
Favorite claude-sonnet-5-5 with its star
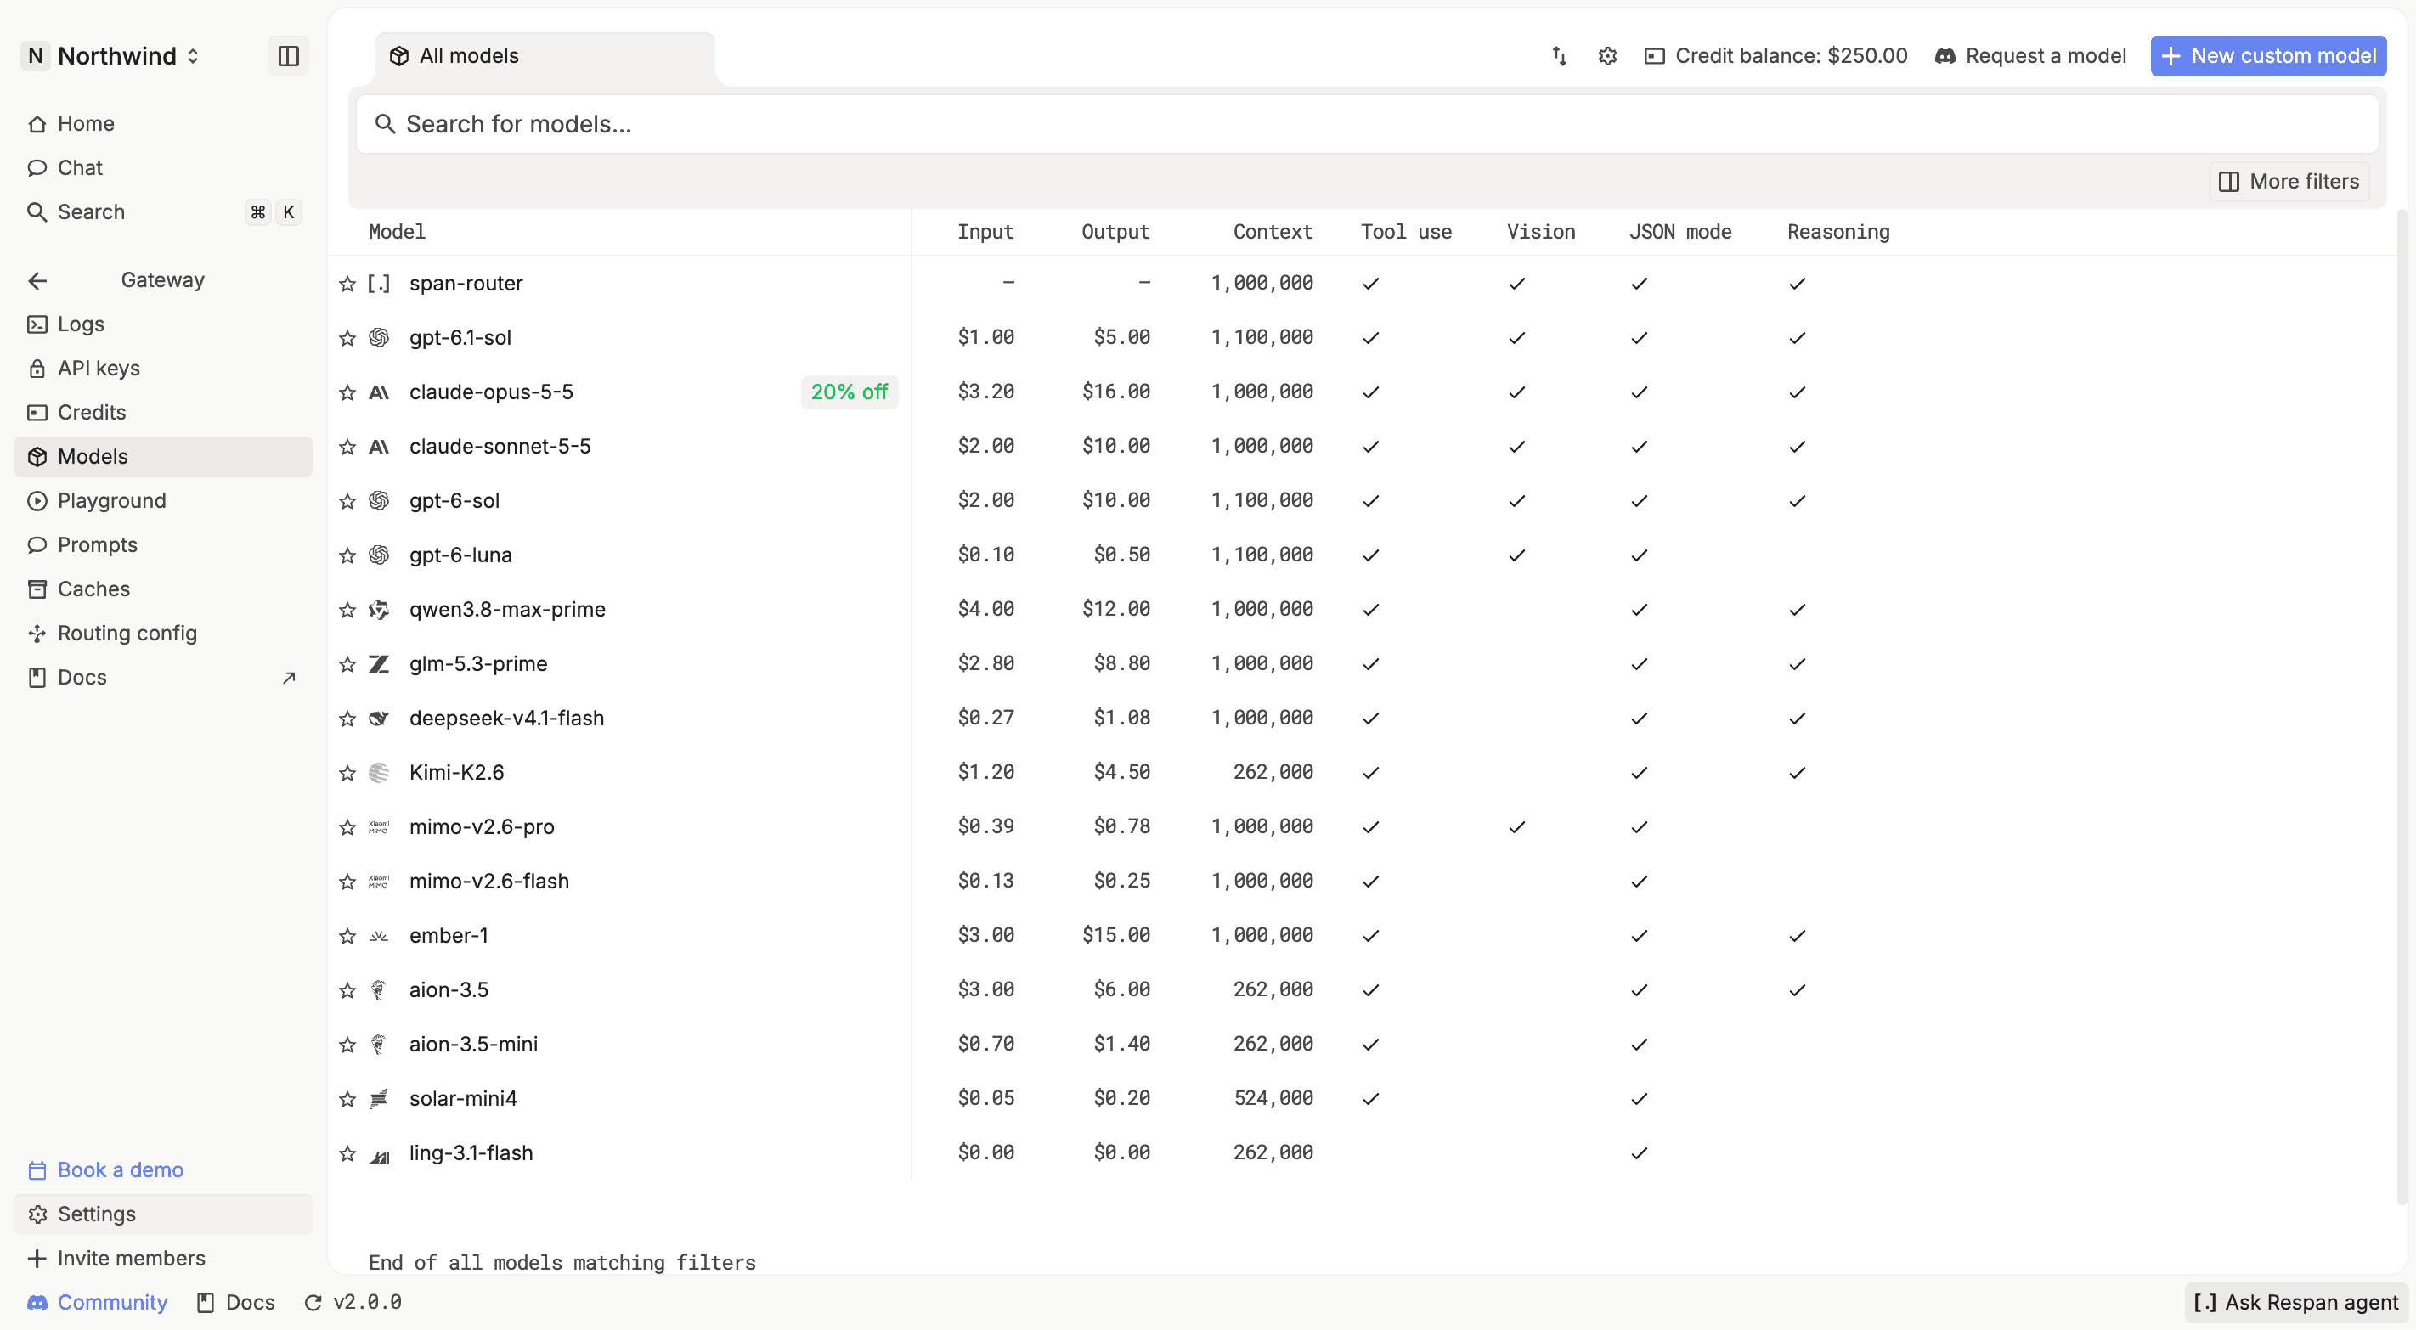(348, 447)
